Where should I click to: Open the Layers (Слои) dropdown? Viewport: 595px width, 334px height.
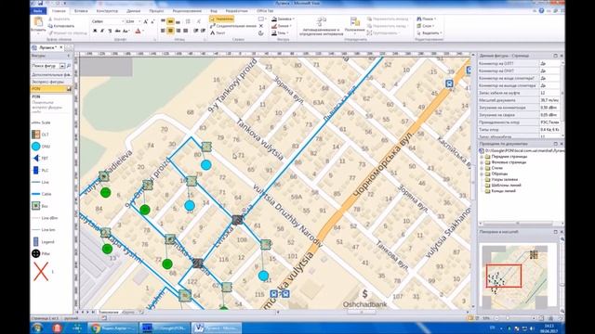point(426,26)
